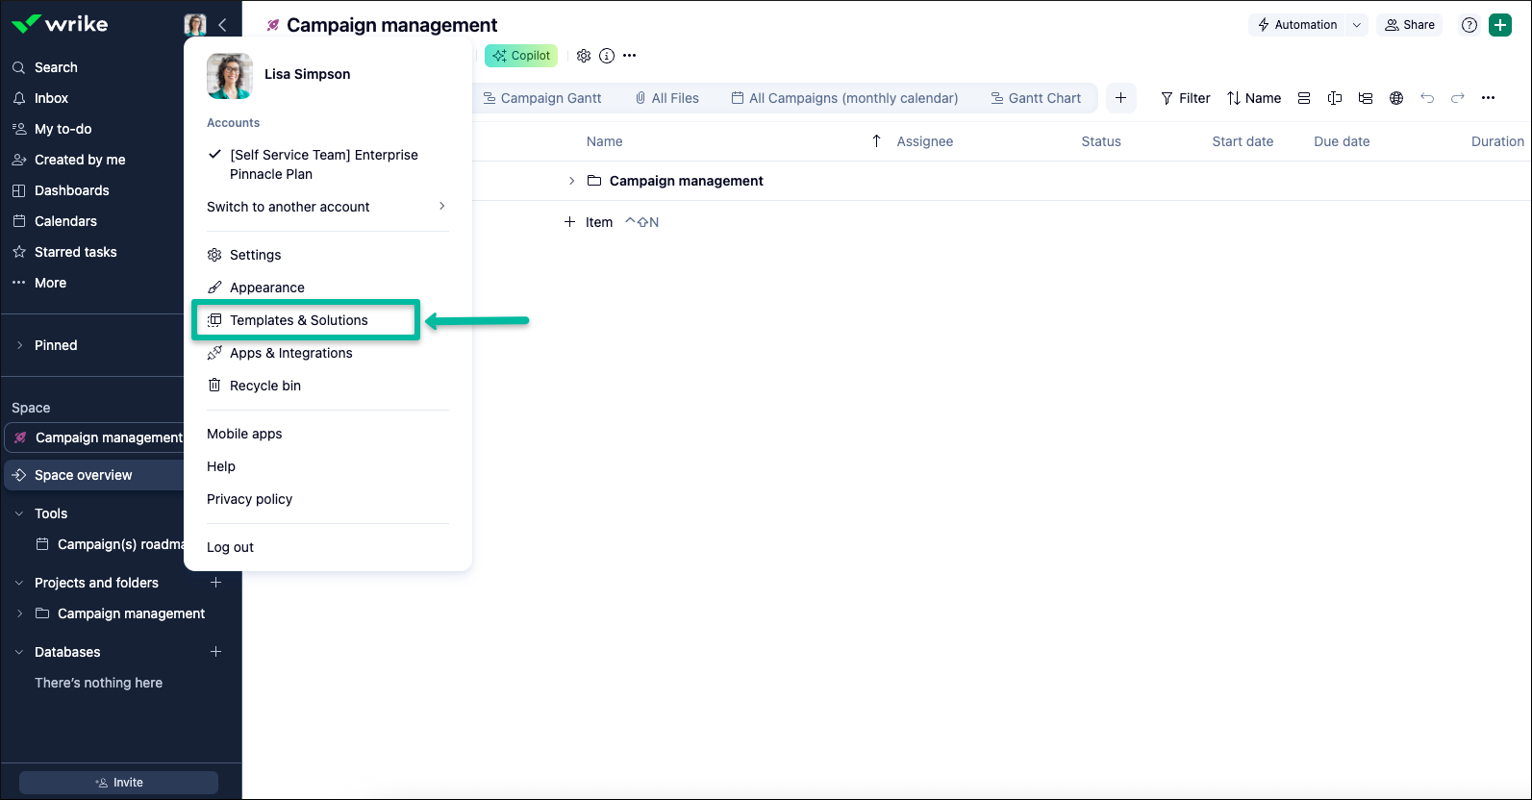Sort by the Name column arrow
This screenshot has height=800, width=1532.
click(x=876, y=141)
